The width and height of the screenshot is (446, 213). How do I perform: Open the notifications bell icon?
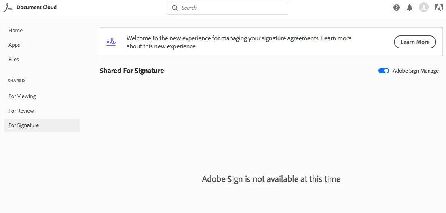pos(410,8)
